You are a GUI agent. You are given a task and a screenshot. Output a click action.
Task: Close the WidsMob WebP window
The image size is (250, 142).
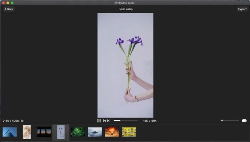pyautogui.click(x=4, y=3)
